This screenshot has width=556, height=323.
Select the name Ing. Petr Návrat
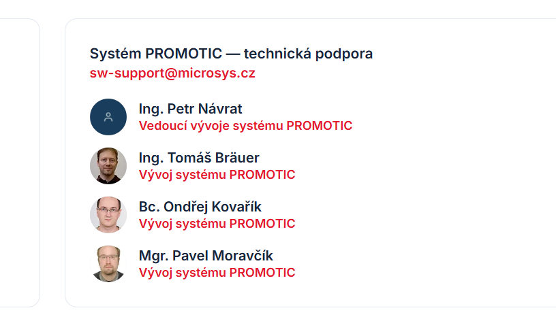(190, 109)
